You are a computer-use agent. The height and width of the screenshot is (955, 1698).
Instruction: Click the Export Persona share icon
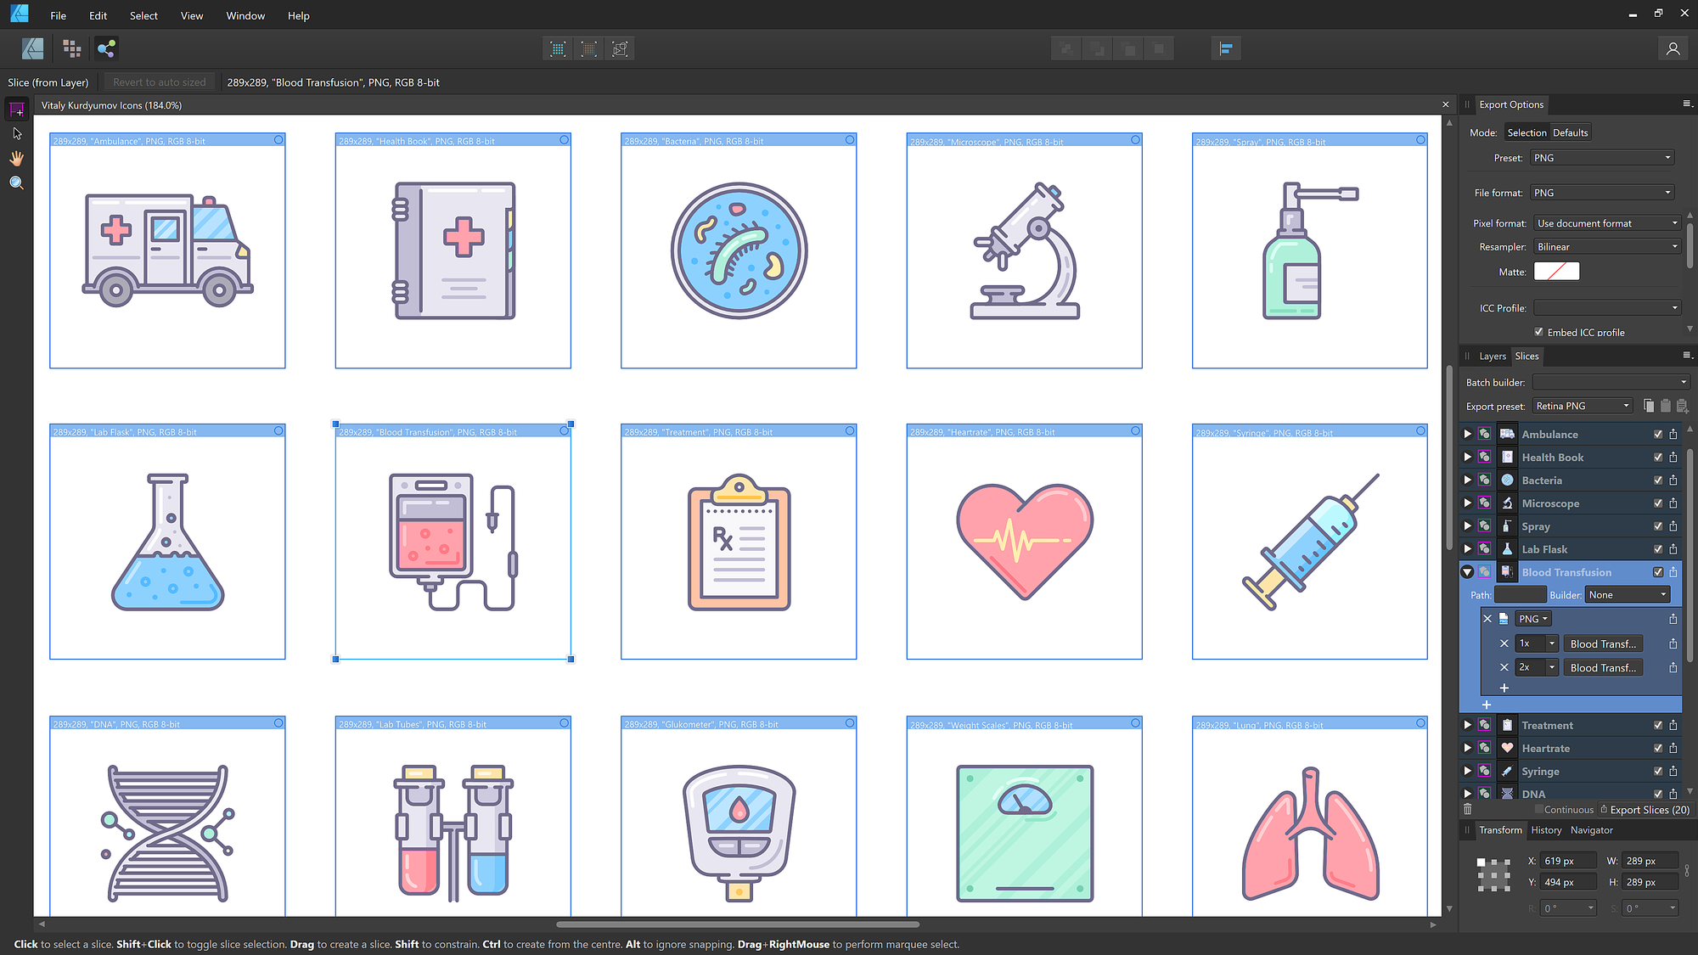(x=106, y=48)
